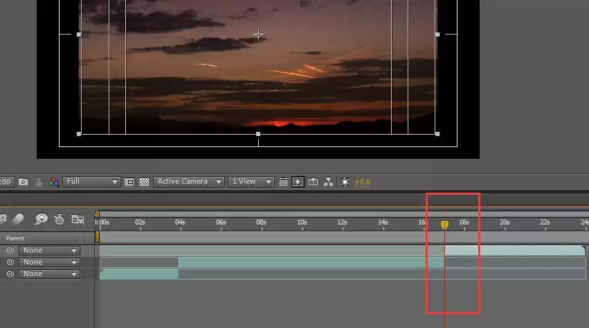Click the 04s mark on time ruler

click(x=181, y=222)
